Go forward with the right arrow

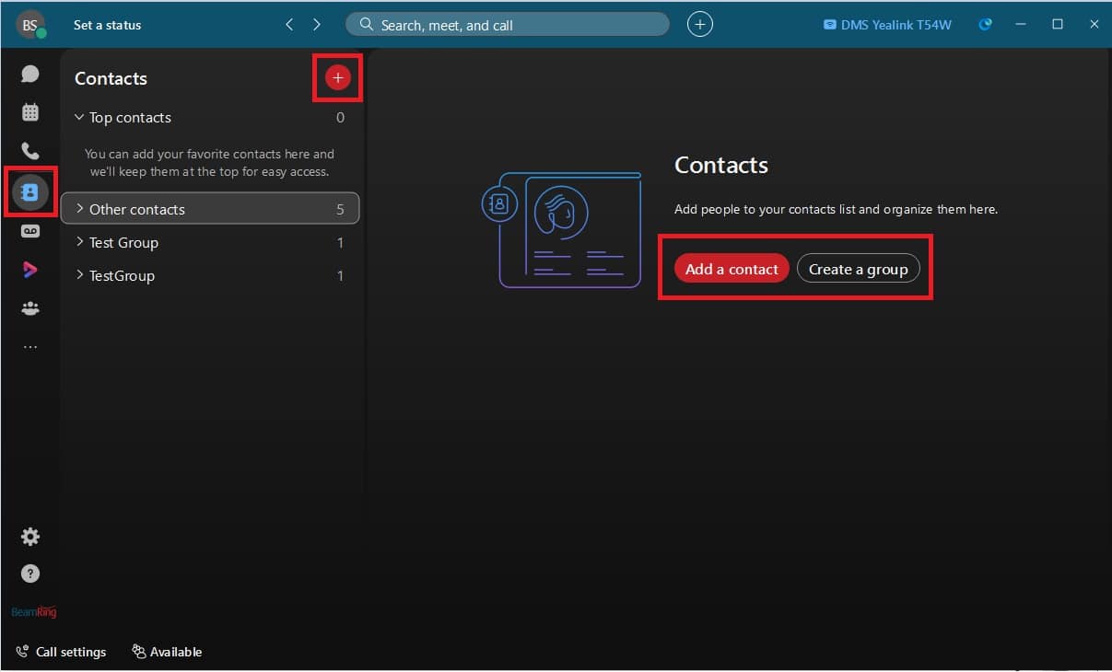point(317,25)
